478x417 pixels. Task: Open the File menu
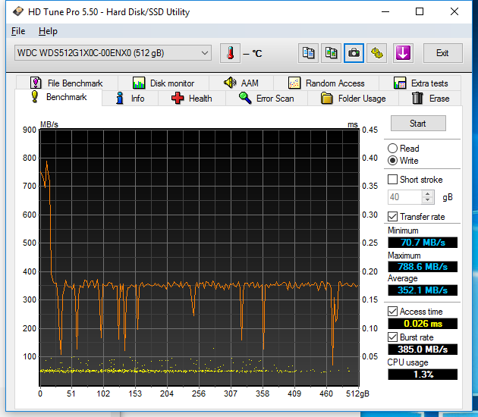(x=18, y=31)
